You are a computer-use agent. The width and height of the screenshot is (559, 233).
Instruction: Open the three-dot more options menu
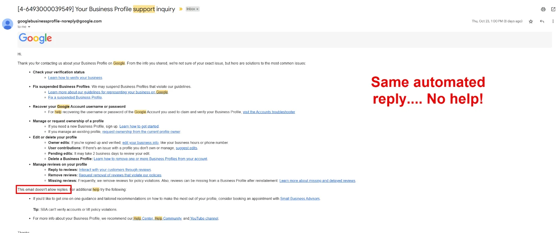coord(553,22)
